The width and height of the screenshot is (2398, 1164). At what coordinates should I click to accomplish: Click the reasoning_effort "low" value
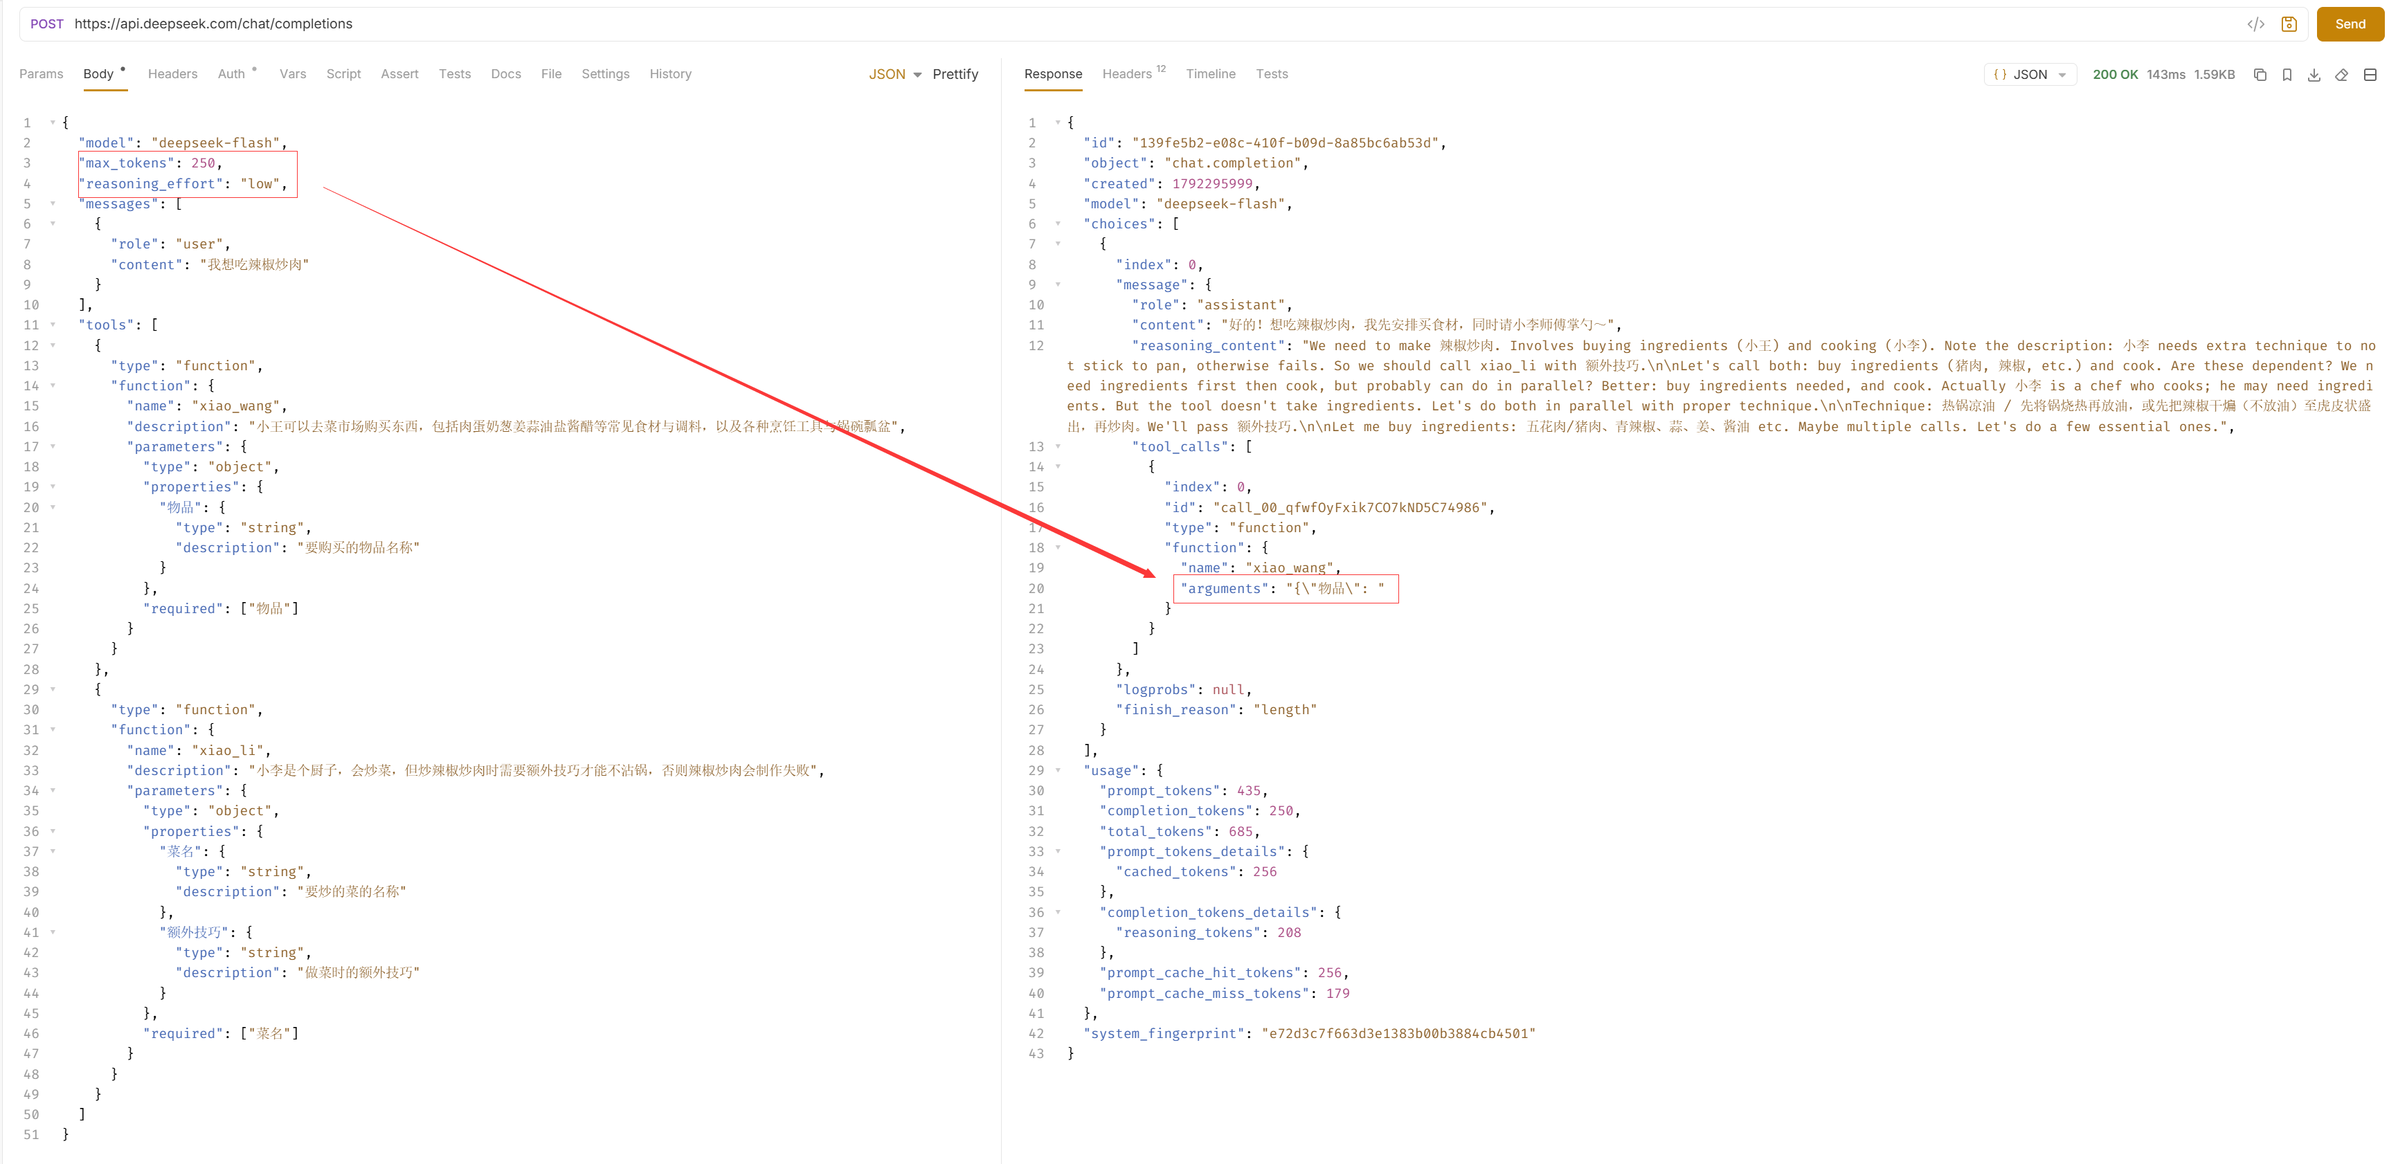260,184
